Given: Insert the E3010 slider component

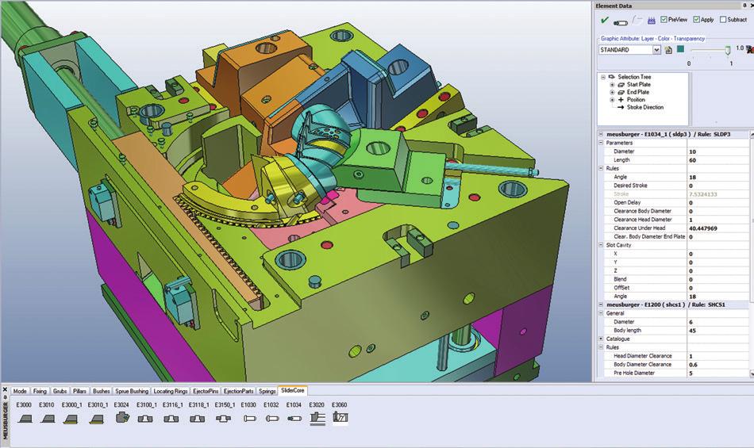Looking at the screenshot, I should (48, 419).
